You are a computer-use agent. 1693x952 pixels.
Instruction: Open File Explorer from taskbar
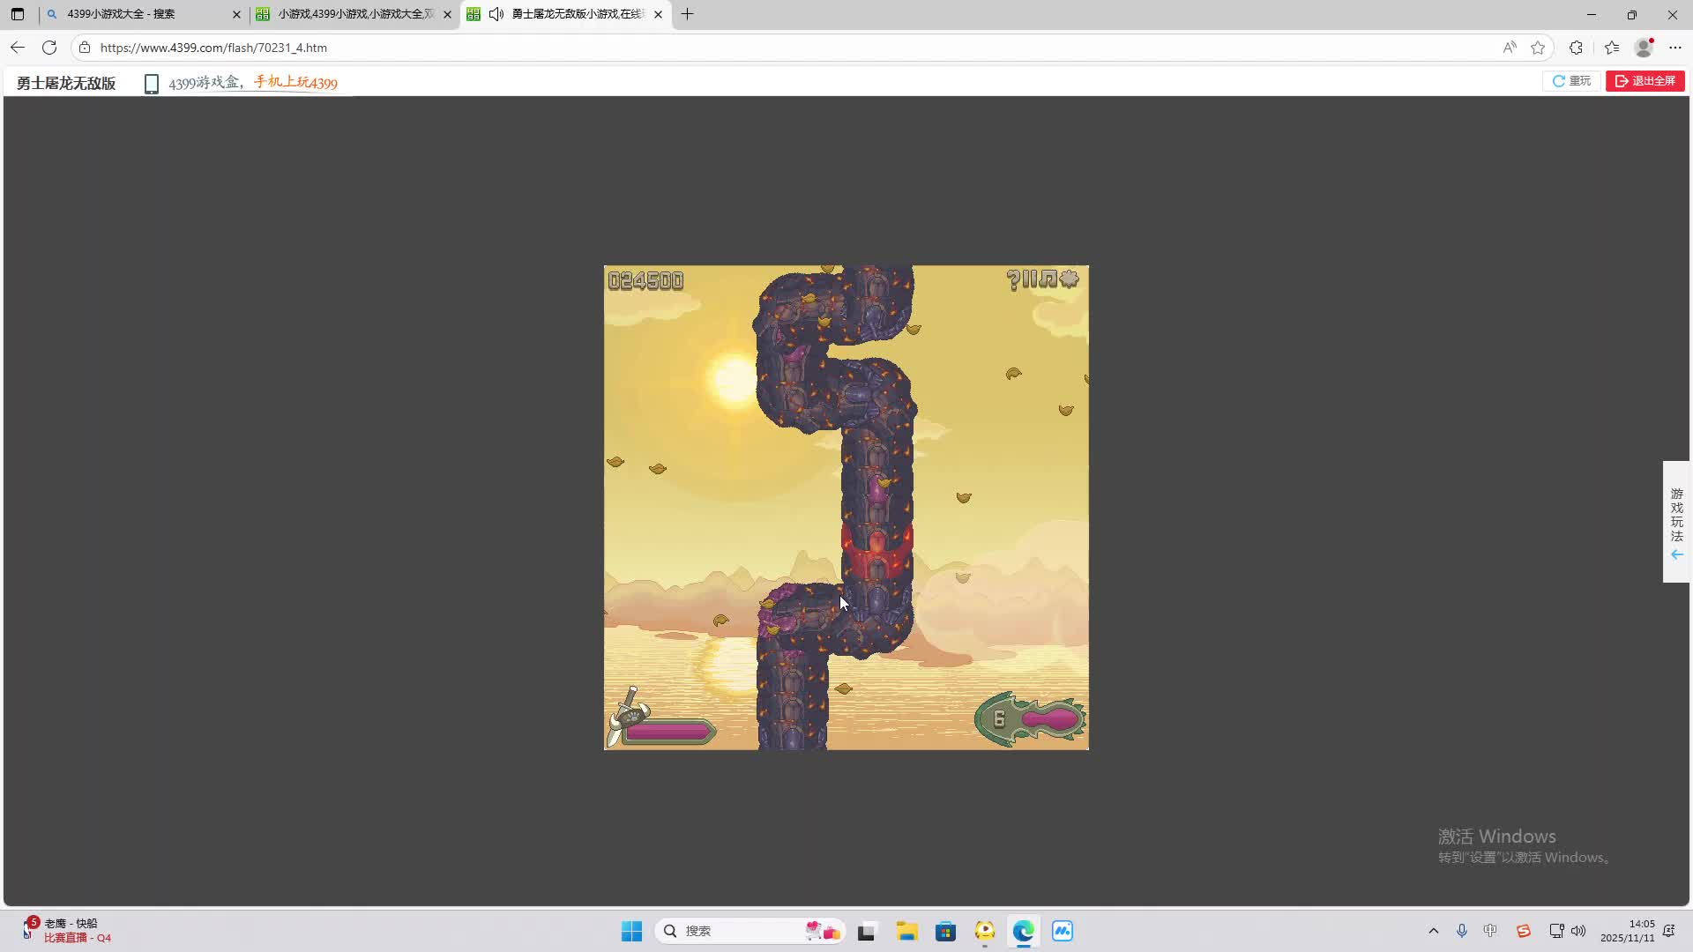coord(906,931)
